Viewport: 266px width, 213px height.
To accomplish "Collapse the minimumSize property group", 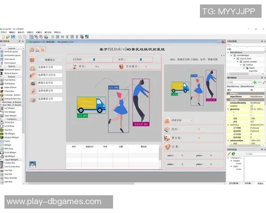I will tap(228, 141).
